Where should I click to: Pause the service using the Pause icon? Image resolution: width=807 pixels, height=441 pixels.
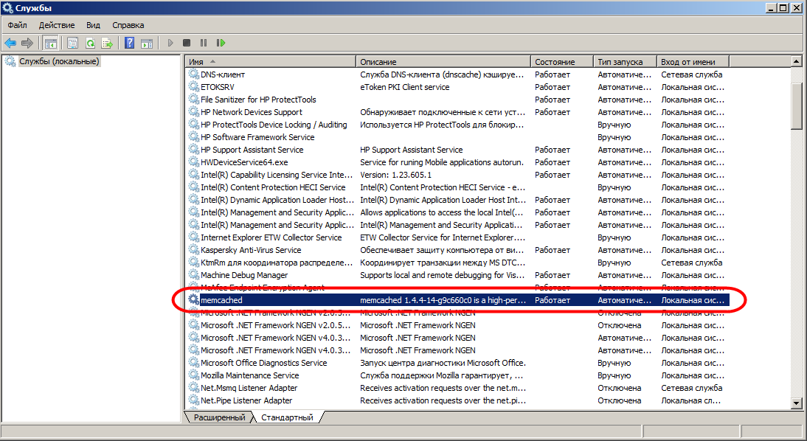click(x=203, y=43)
